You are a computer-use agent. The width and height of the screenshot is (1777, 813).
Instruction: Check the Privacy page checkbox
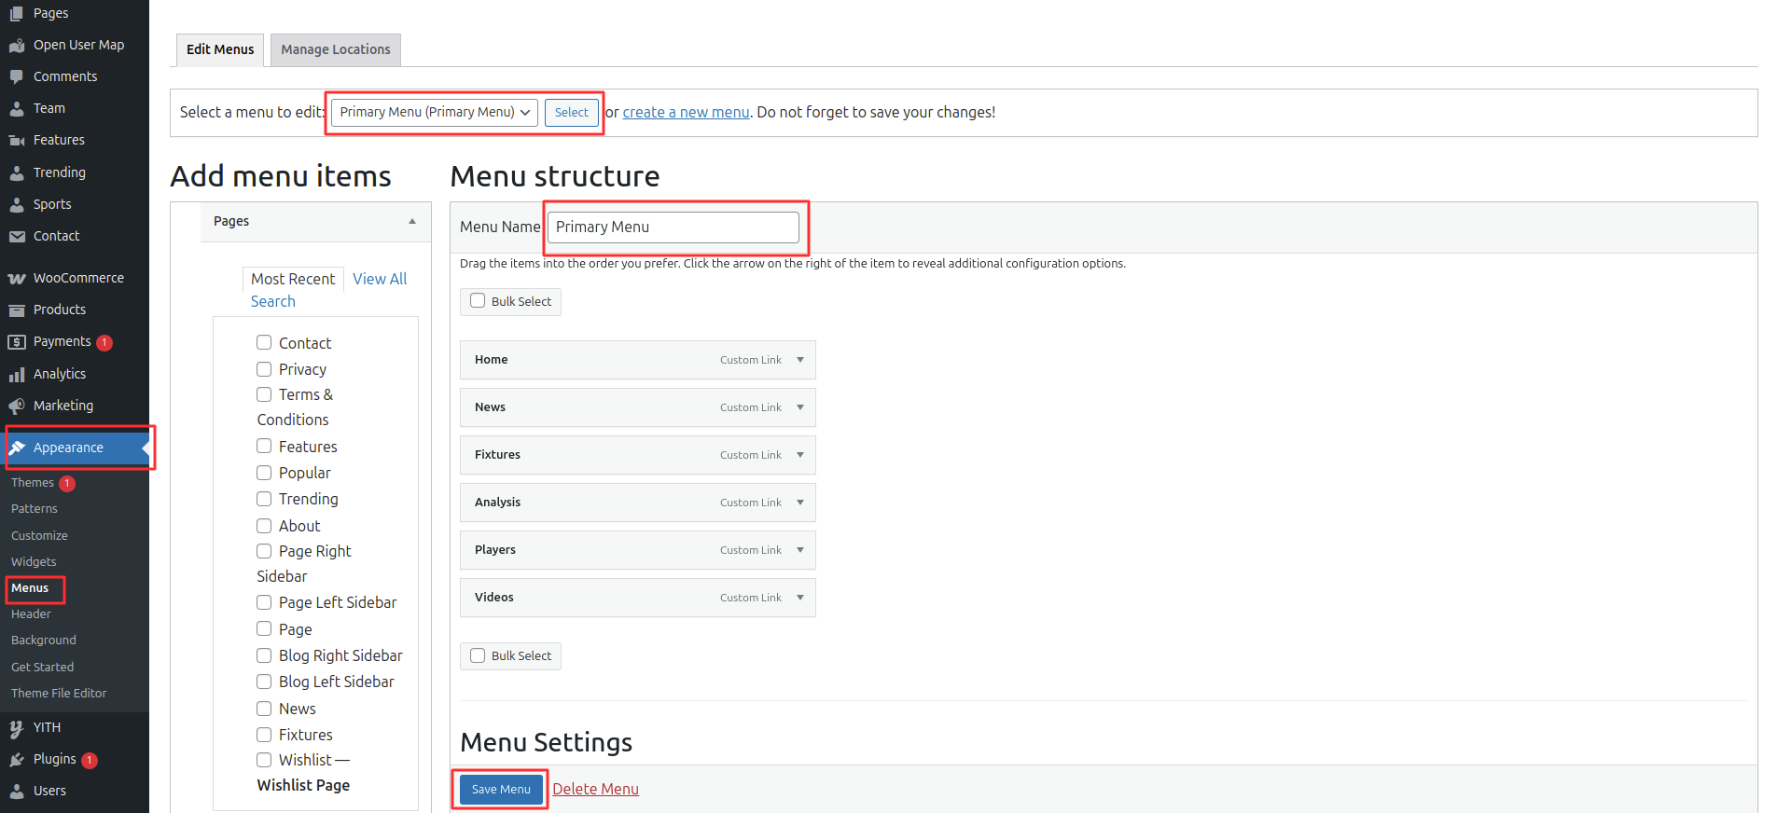pos(264,369)
